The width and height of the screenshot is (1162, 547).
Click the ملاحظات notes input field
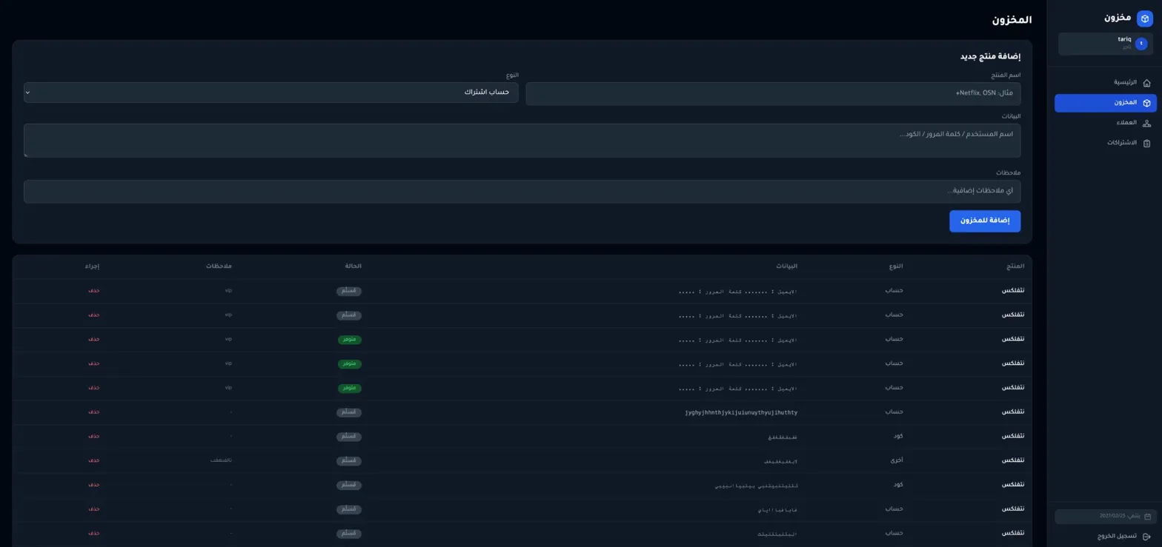(522, 192)
